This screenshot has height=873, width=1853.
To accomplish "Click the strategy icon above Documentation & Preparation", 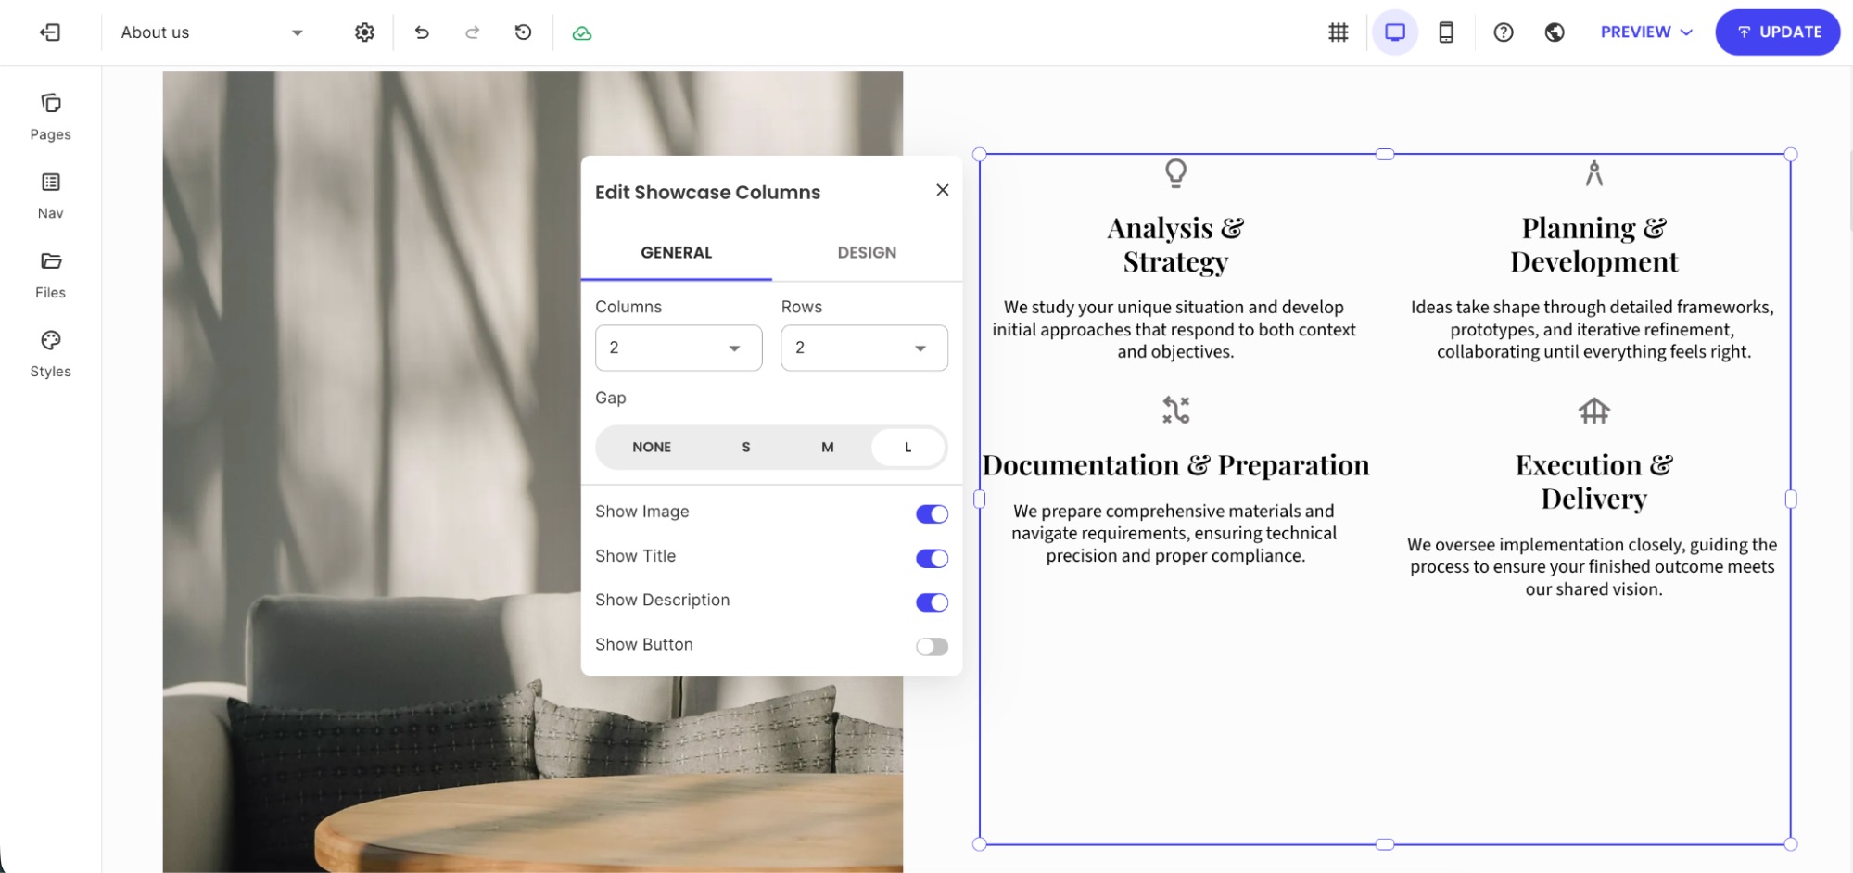I will click(x=1175, y=410).
